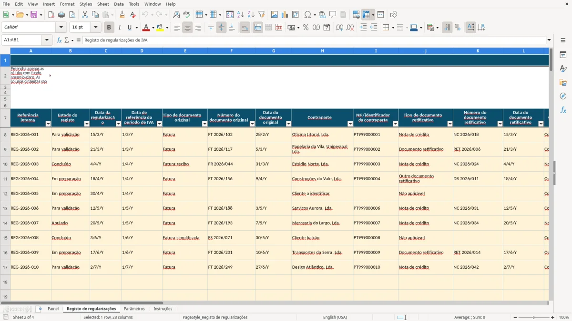Open filter dropdown on Referência interna
Viewport: 572px width, 321px height.
(48, 124)
